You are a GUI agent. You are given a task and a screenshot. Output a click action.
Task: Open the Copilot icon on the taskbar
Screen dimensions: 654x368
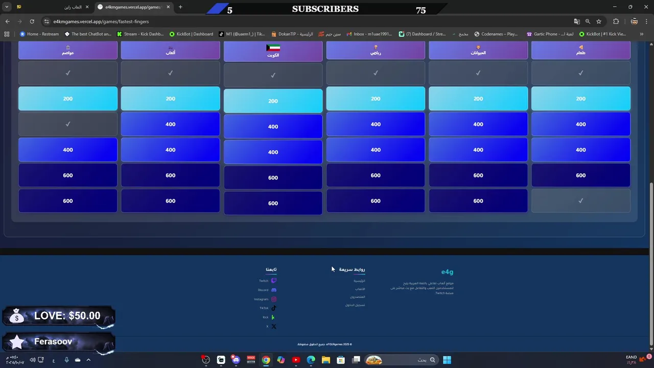click(281, 360)
